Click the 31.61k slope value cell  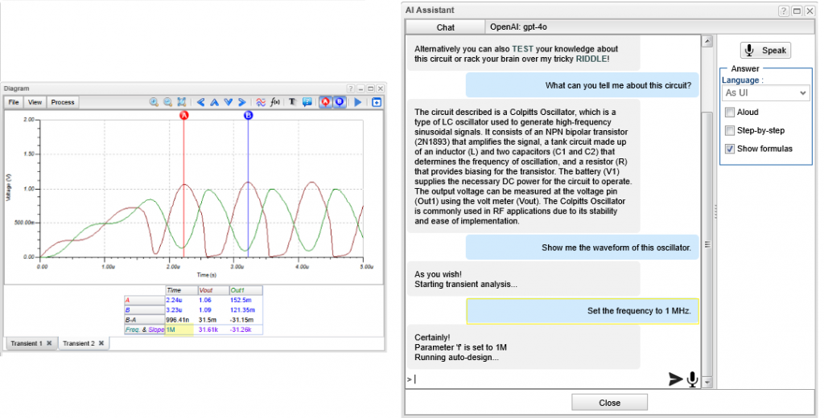pos(213,330)
